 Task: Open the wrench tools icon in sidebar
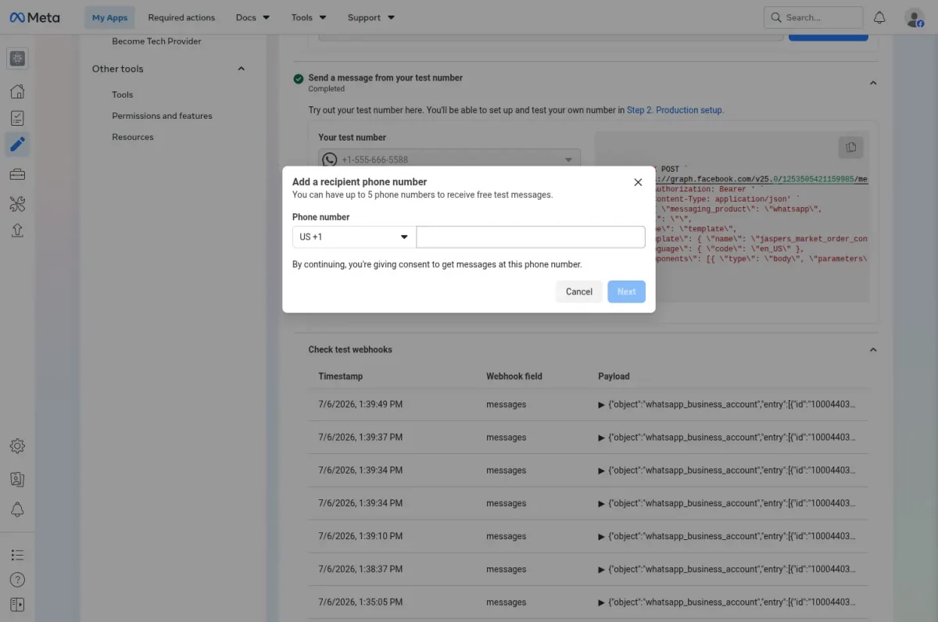(x=17, y=204)
